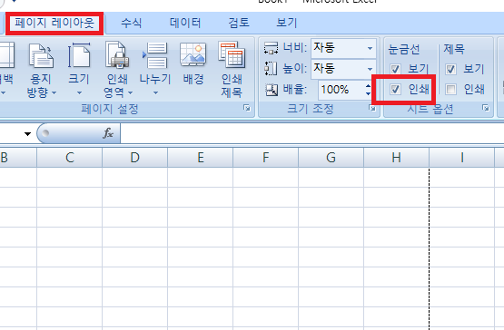Viewport: 504px width, 330px height.
Task: Select column D header
Action: click(x=134, y=158)
